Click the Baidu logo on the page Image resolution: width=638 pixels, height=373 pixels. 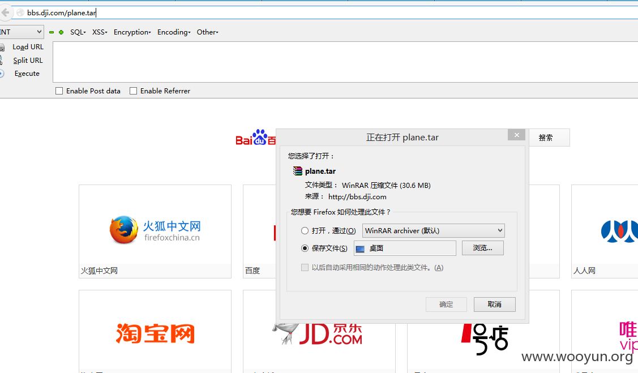point(256,138)
